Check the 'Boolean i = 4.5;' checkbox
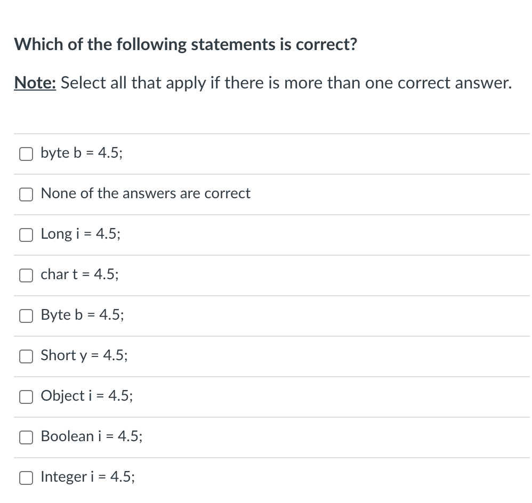 [x=26, y=437]
